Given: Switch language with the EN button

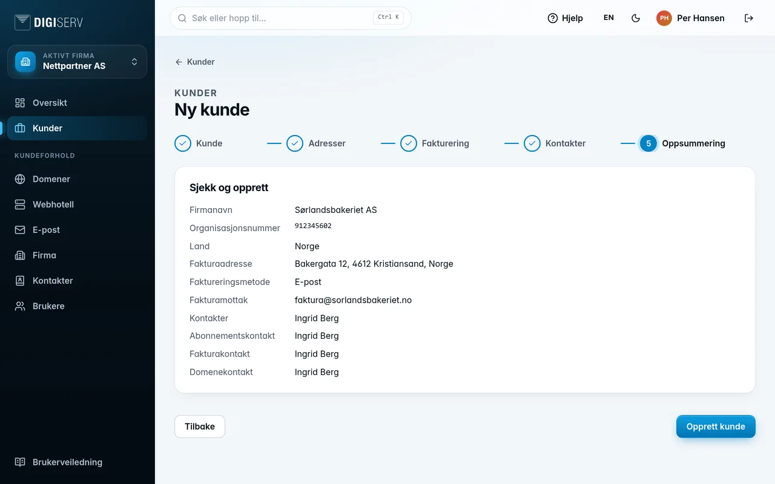Looking at the screenshot, I should pyautogui.click(x=608, y=18).
